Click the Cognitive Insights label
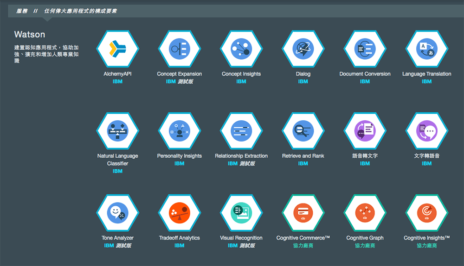This screenshot has width=464, height=266. 427,238
